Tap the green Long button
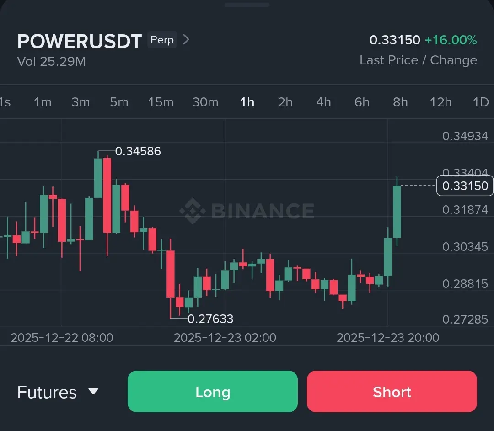The height and width of the screenshot is (431, 494). tap(213, 391)
